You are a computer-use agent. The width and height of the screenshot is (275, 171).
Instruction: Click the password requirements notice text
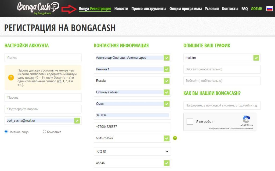47,77
